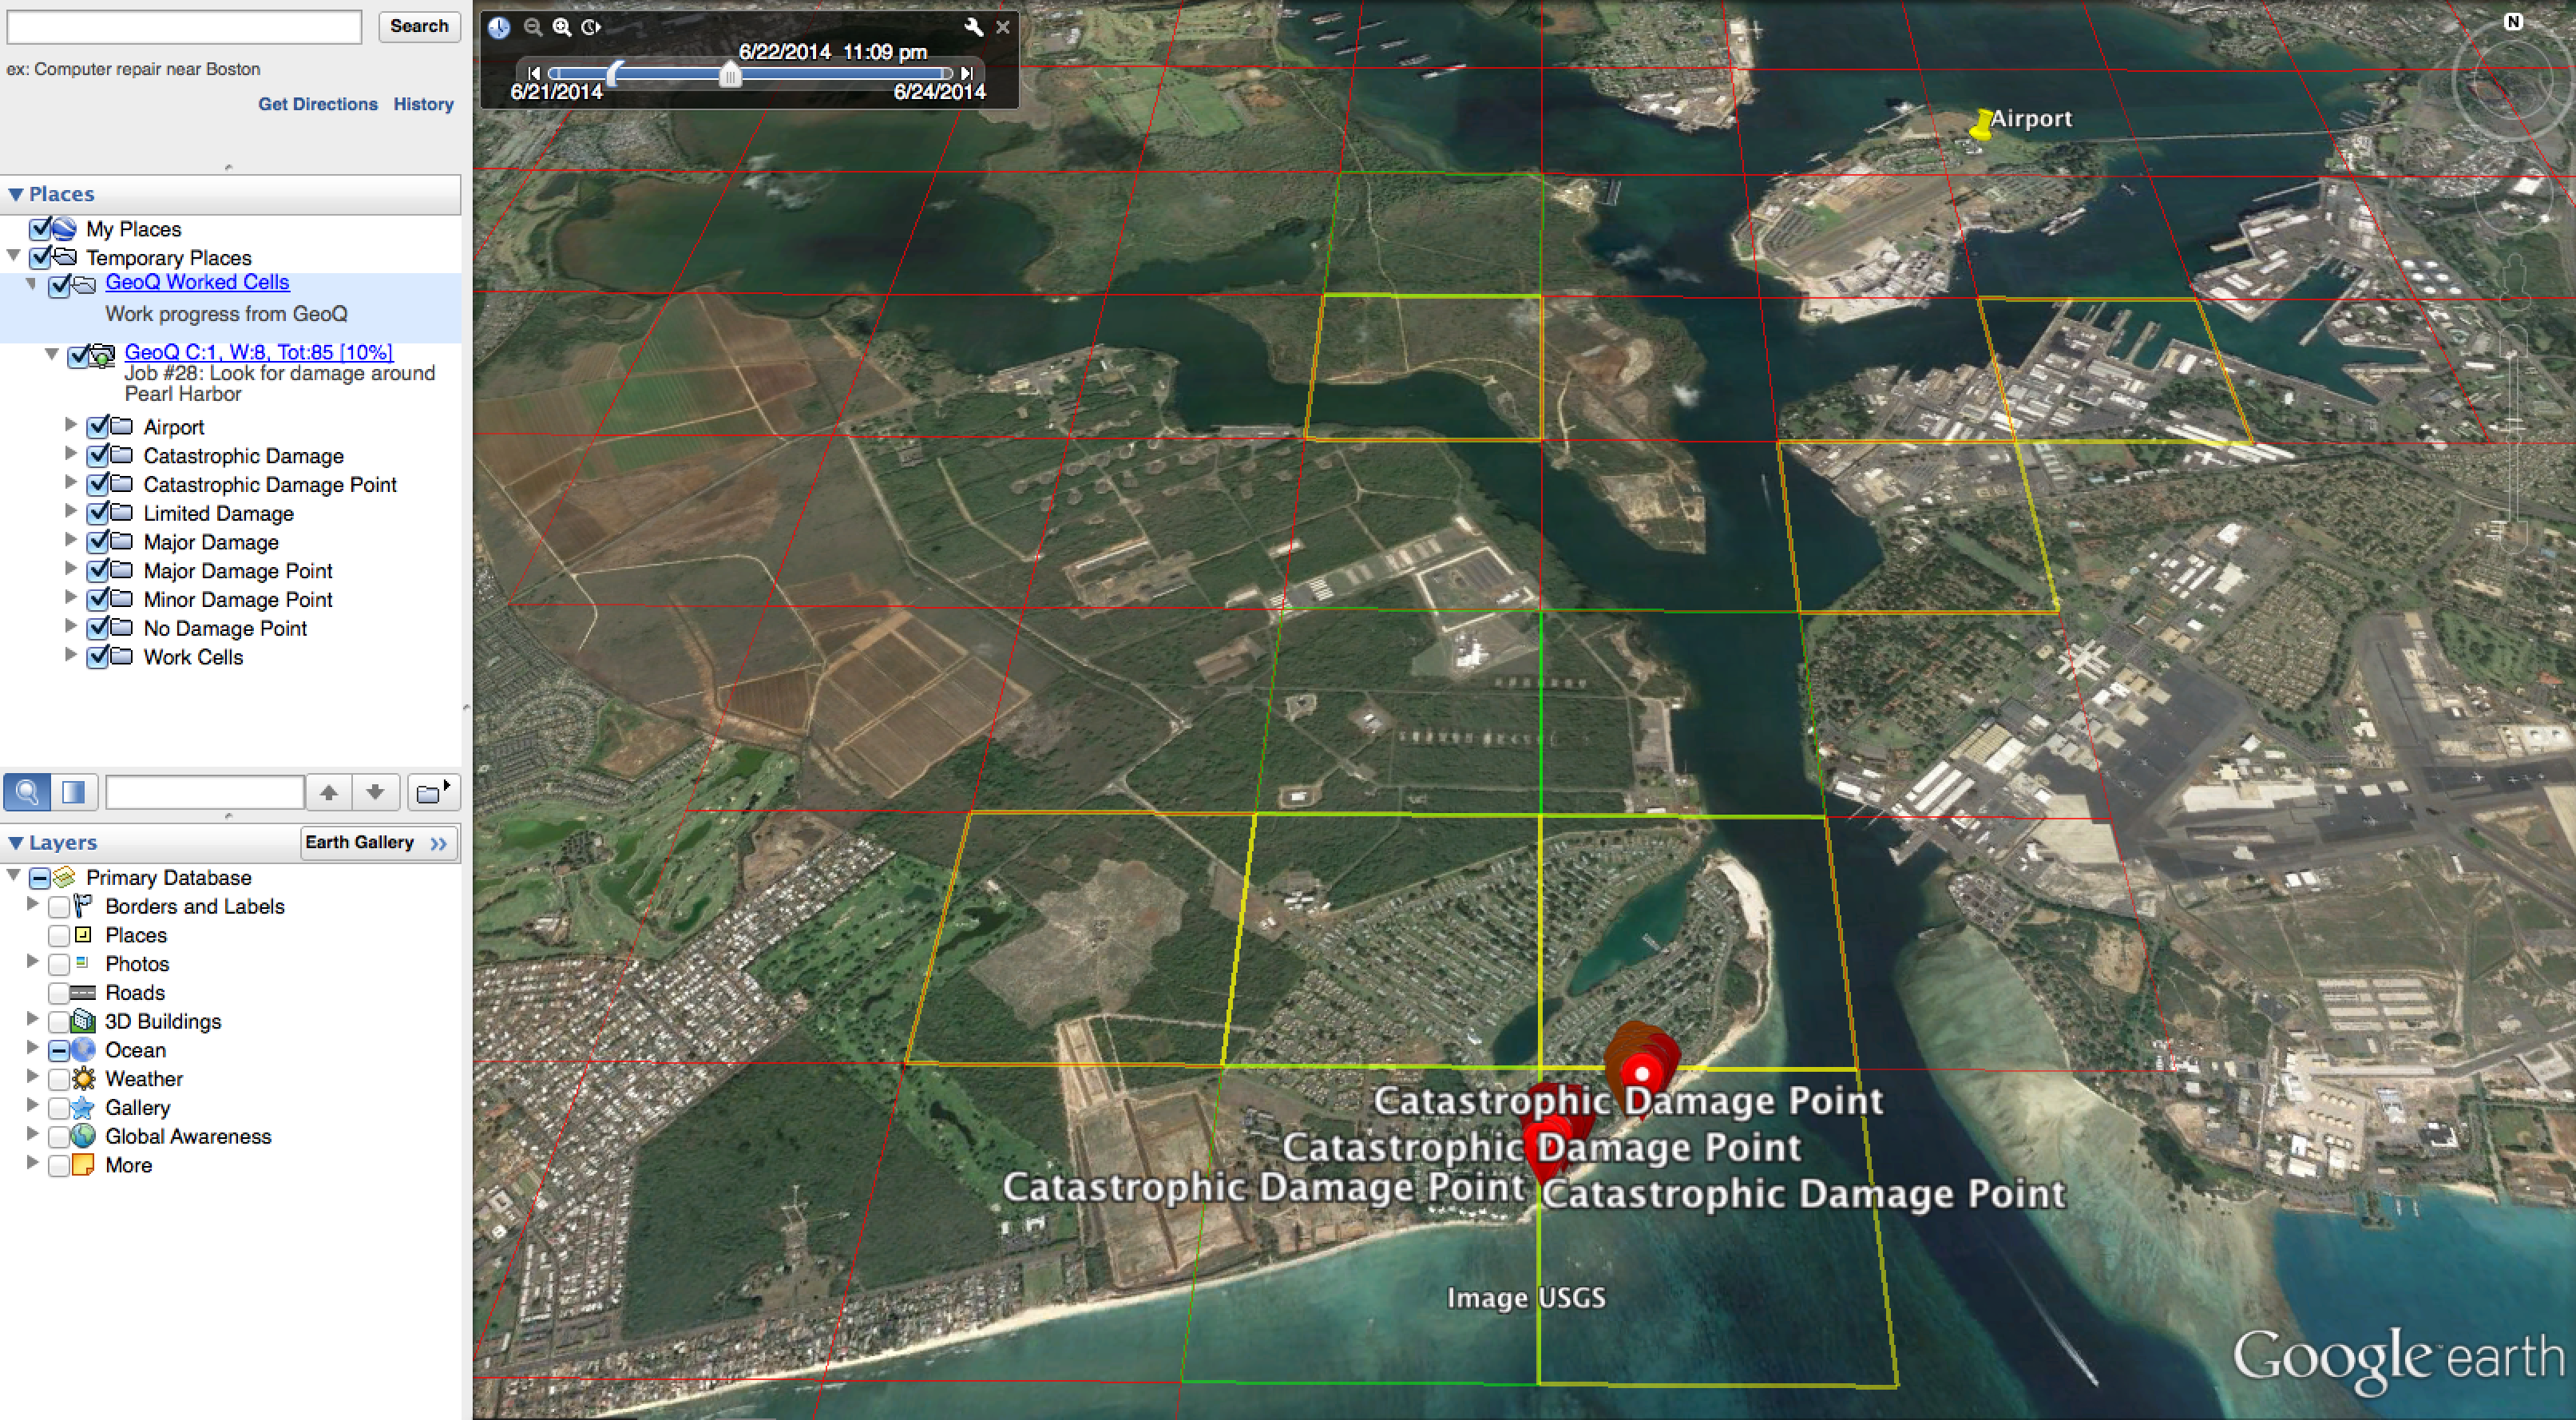Click the historical imagery clock icon

[499, 27]
